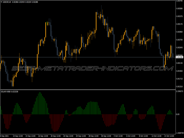Viewport: 184px width, 138px height.
Task: Select the current price tag 0.92288
Action: coord(179,57)
